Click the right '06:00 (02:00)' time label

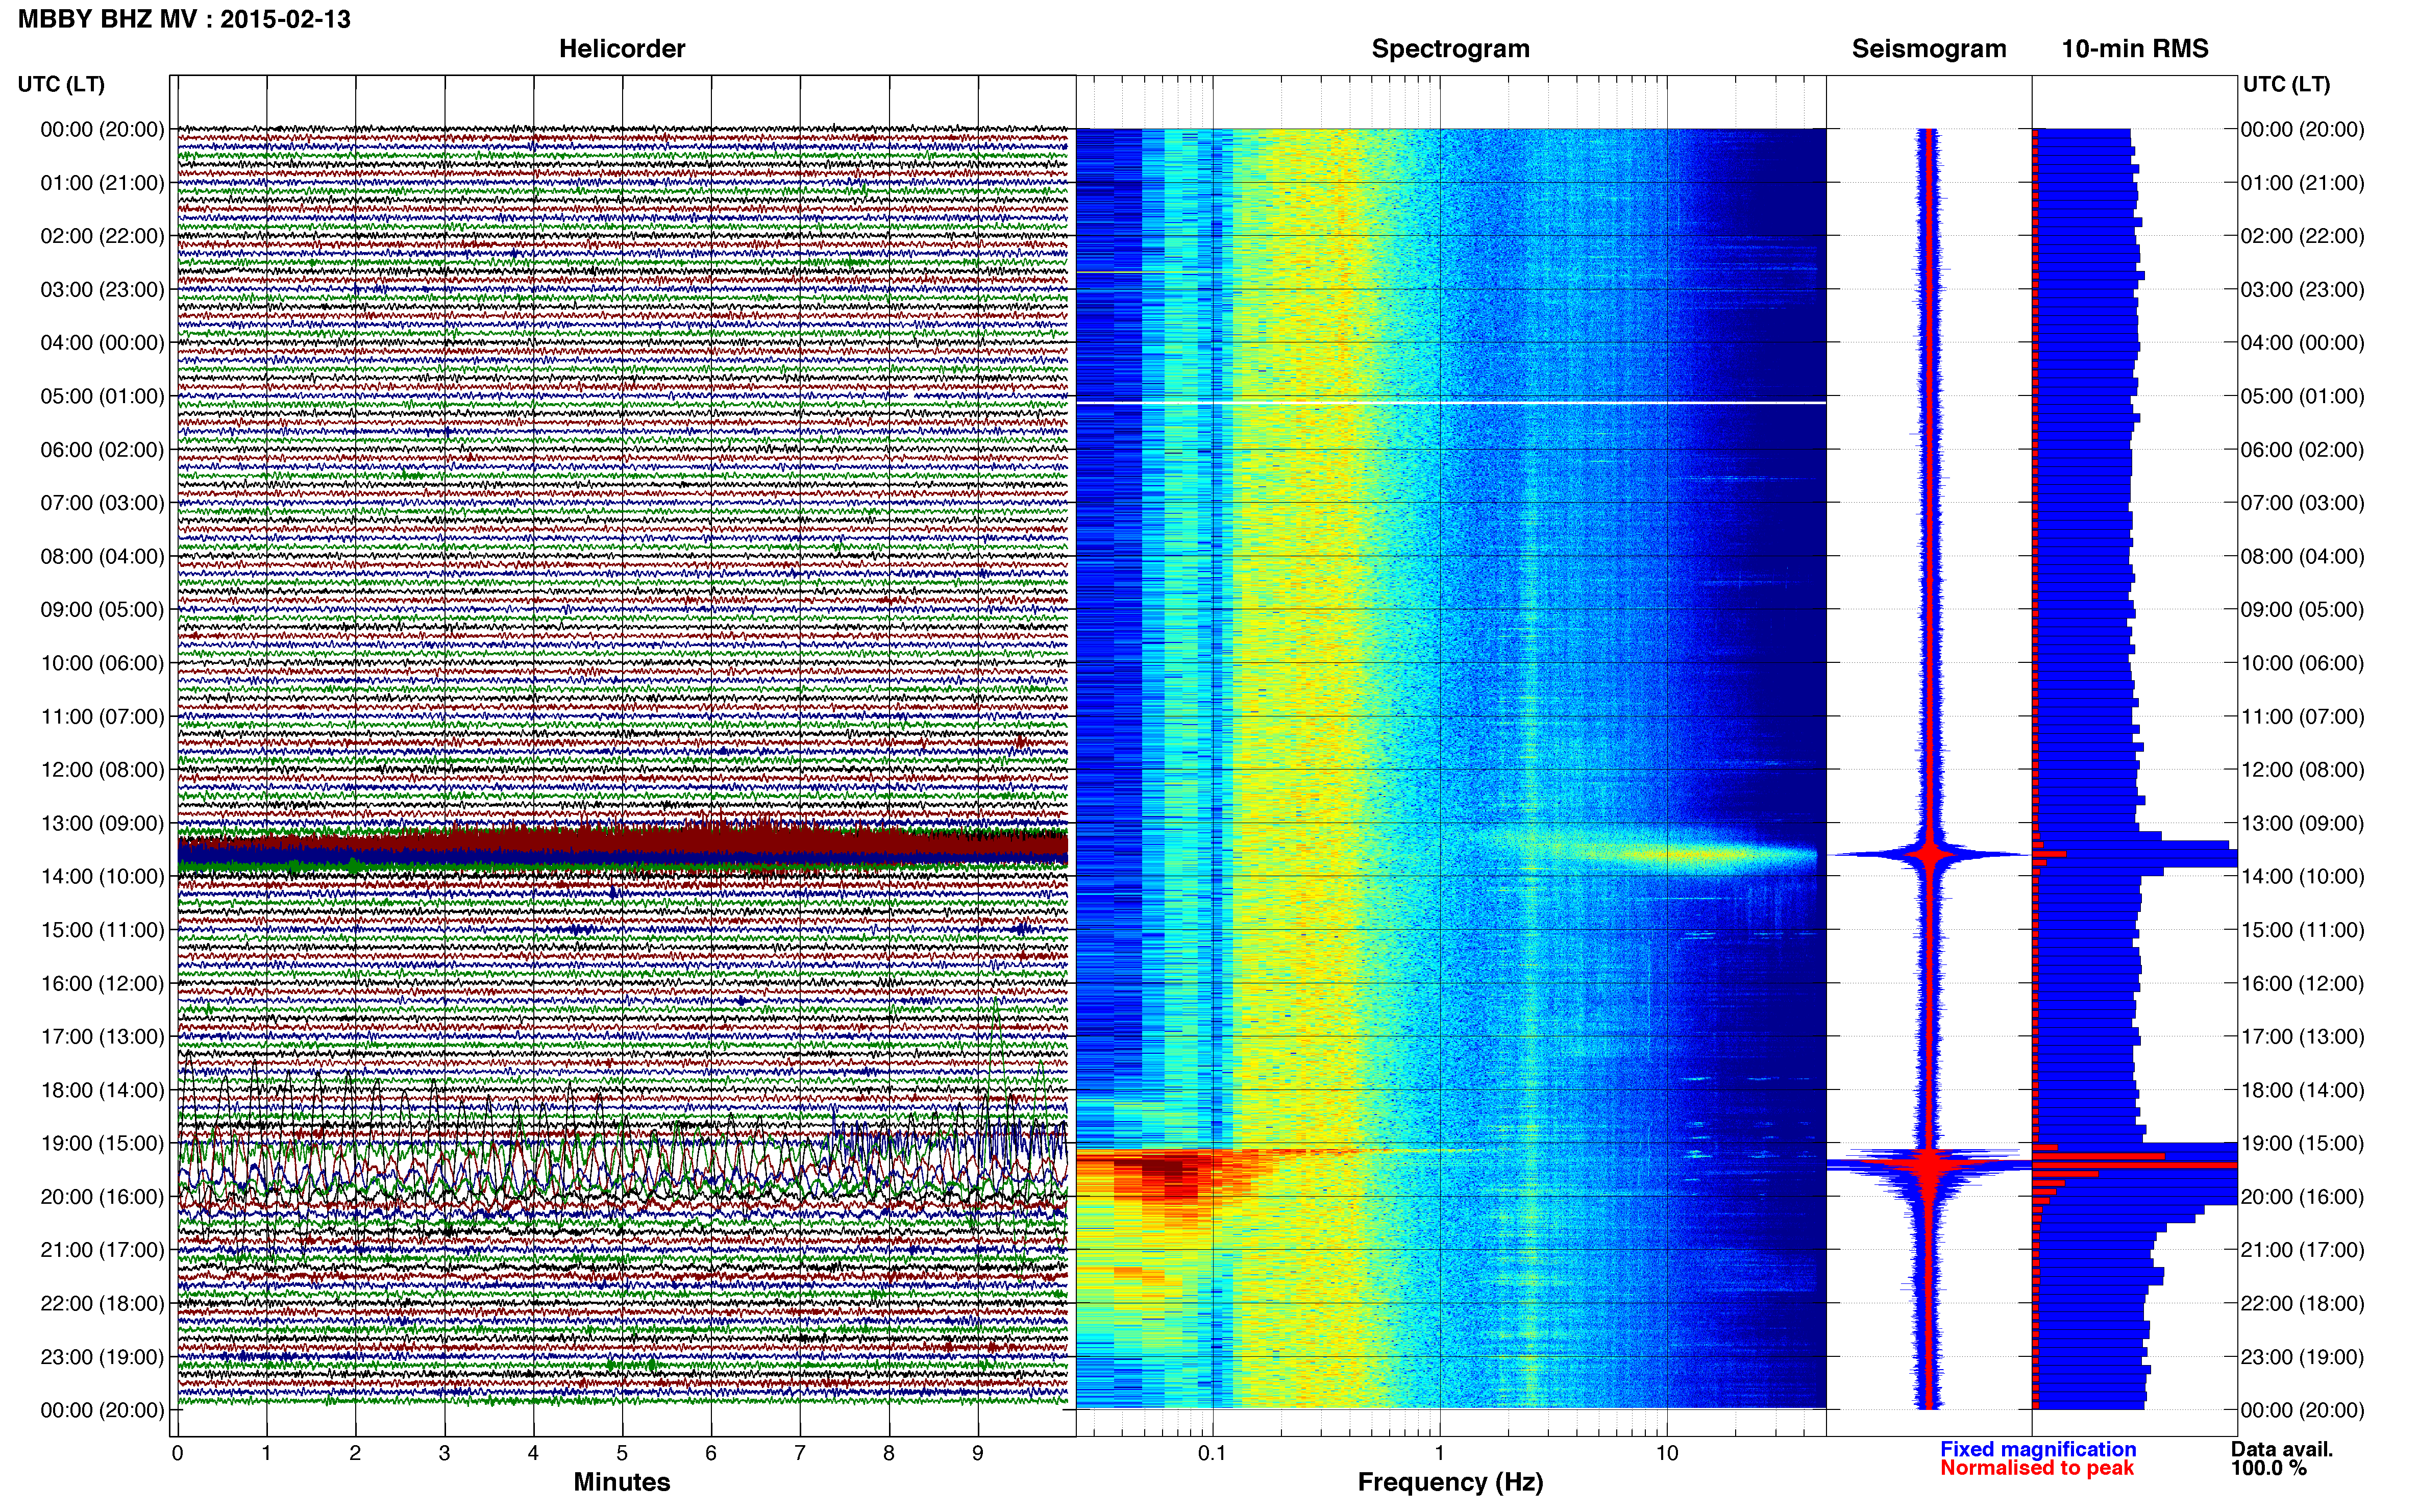(x=2302, y=449)
